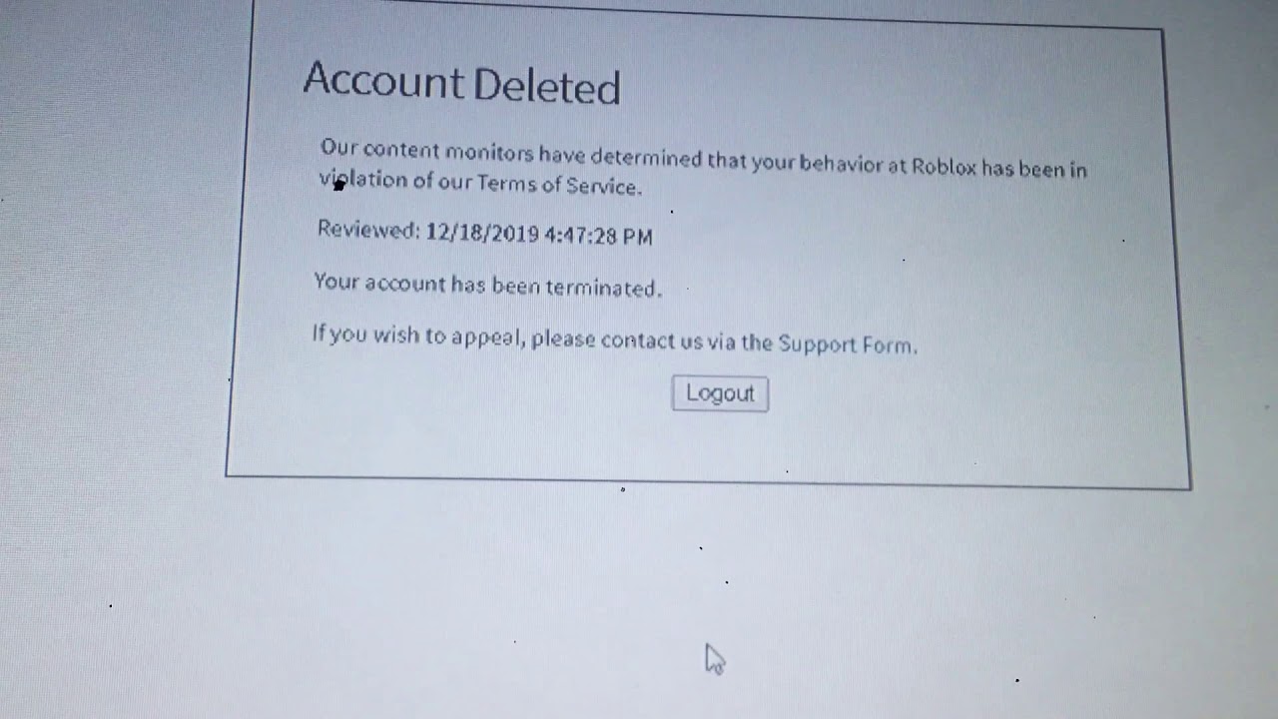Click the phrase content monitors

tap(448, 152)
